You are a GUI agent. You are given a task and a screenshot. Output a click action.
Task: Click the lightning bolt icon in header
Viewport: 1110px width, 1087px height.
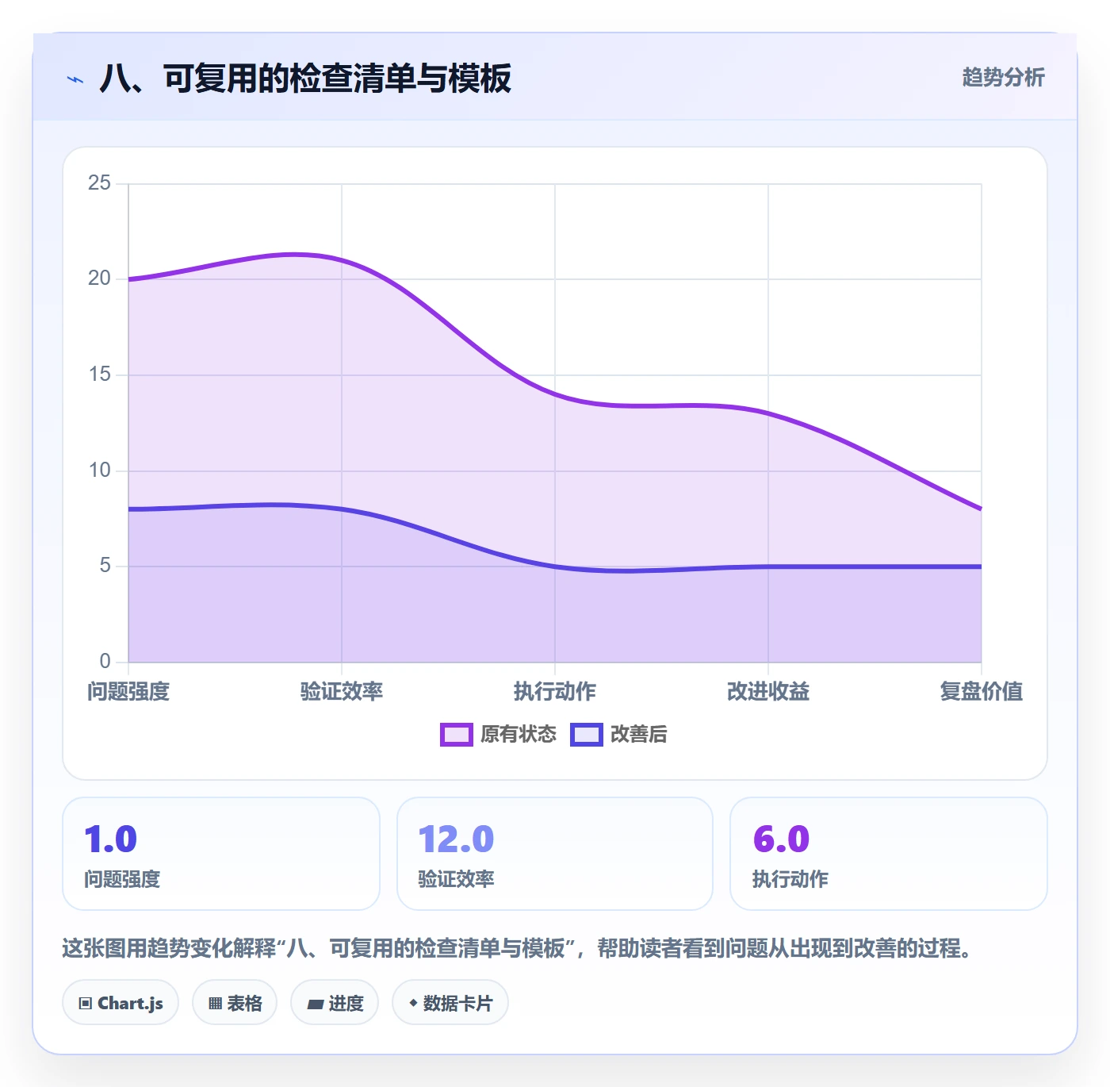pos(75,79)
